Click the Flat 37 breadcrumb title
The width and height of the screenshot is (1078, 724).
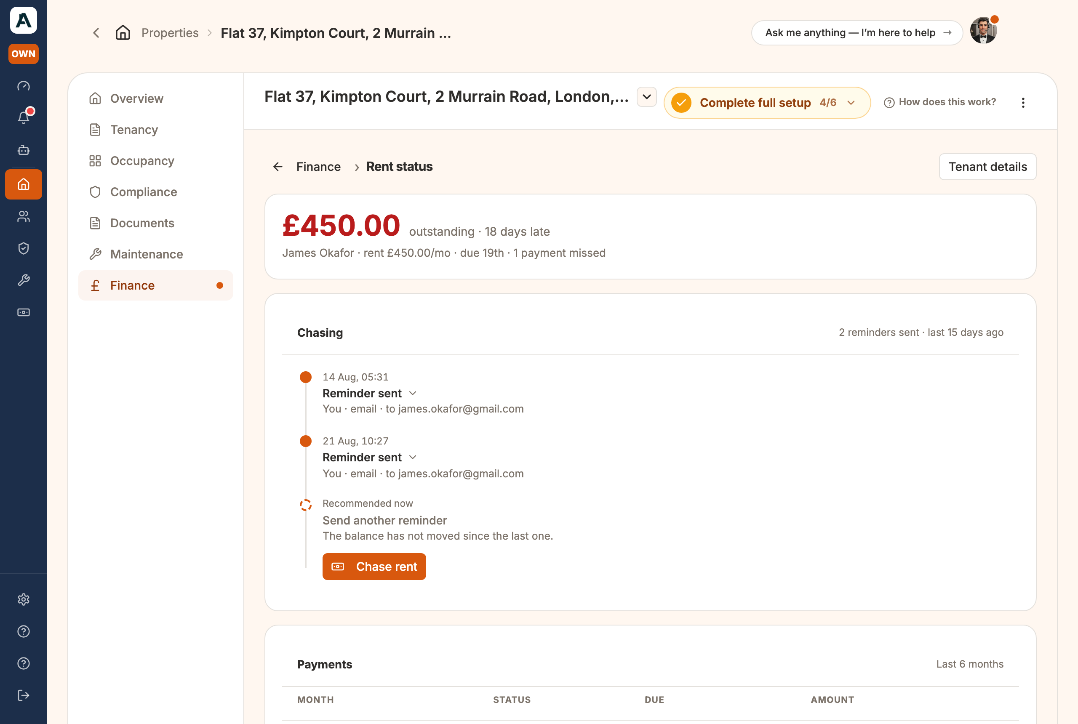[x=336, y=33]
